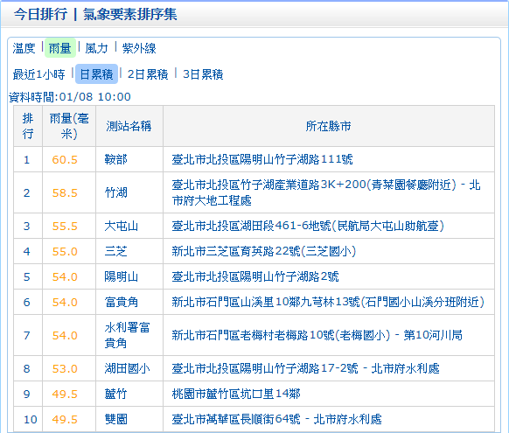Click rank number 10

click(31, 419)
